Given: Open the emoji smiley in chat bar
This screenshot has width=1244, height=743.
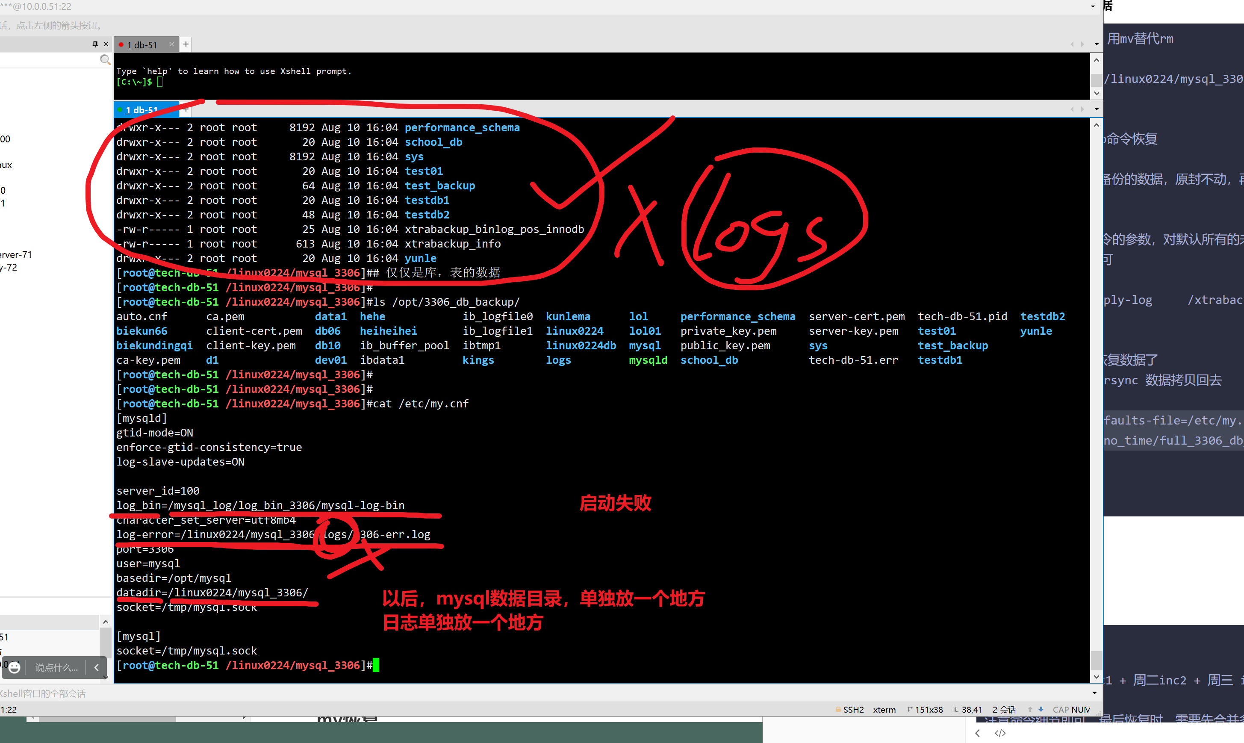Looking at the screenshot, I should pos(15,667).
